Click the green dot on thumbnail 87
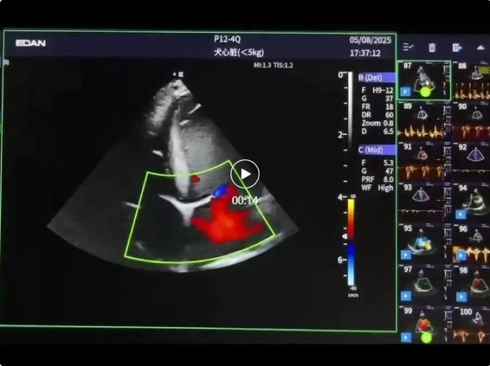The width and height of the screenshot is (490, 366). (425, 91)
